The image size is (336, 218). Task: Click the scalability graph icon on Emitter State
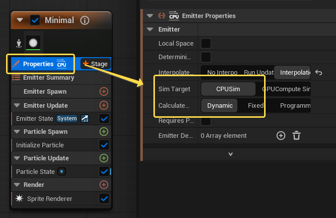pos(85,118)
